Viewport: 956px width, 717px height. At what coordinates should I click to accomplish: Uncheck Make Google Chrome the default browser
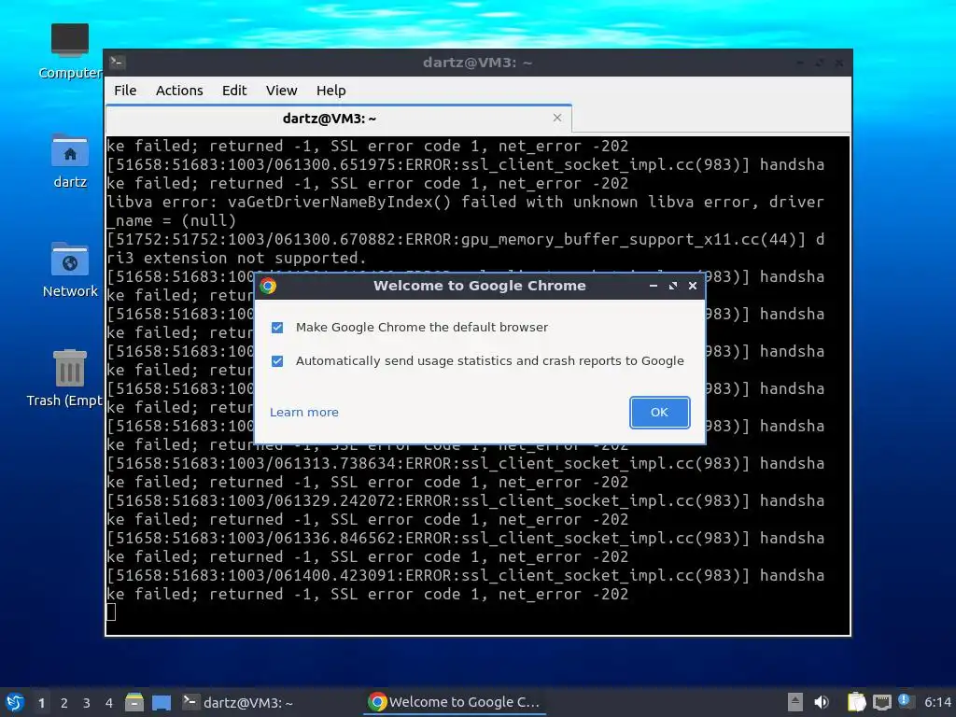[277, 328]
